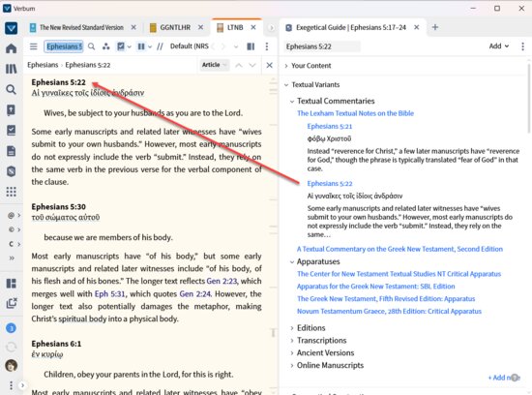Close the locator bar with X
Viewport: 532px width, 395px height.
270,65
